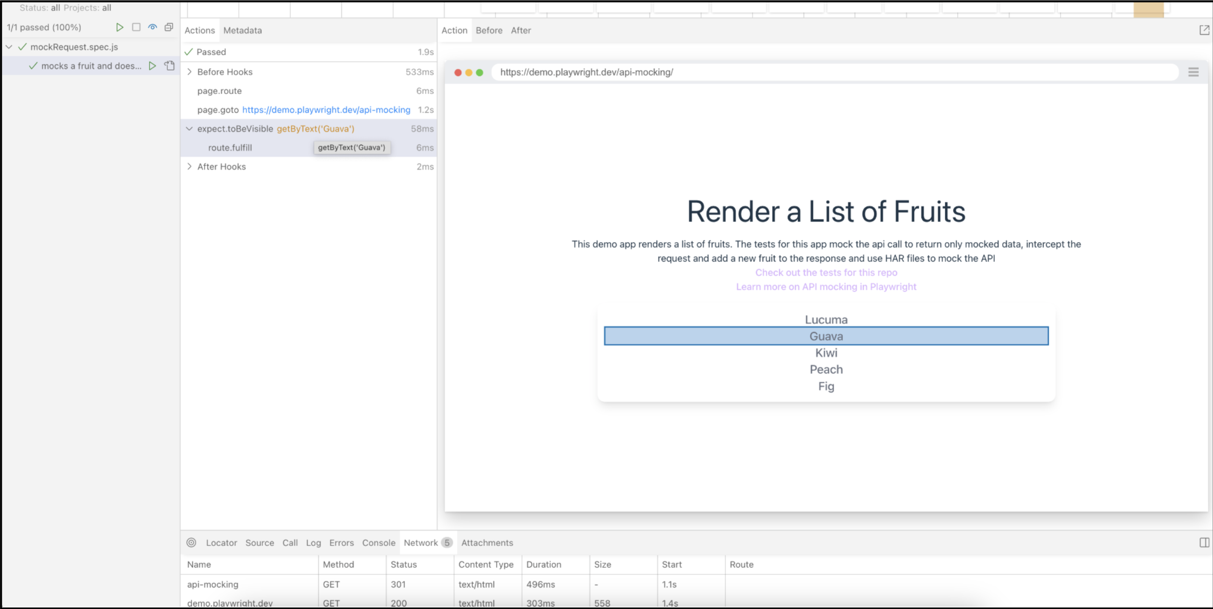Click the highlighted timeline segment
Viewport: 1213px width, 609px height.
(1148, 9)
